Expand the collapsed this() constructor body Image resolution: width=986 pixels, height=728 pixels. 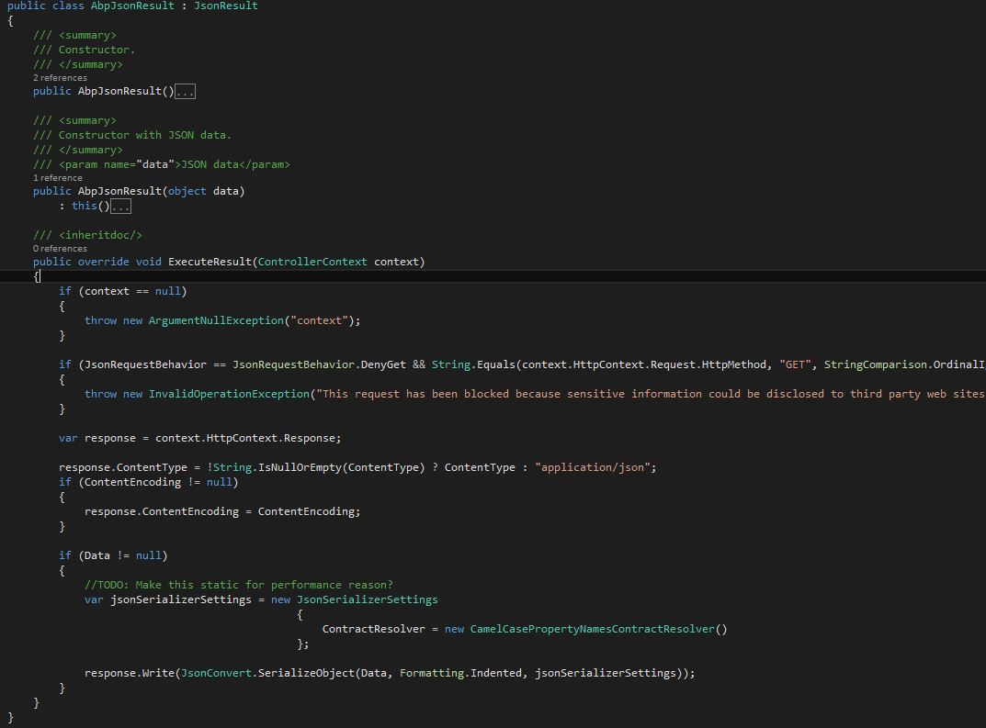point(120,207)
